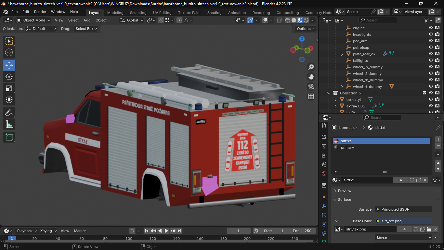Click the pan view hand gizmo
444x250 pixels.
pyautogui.click(x=311, y=77)
